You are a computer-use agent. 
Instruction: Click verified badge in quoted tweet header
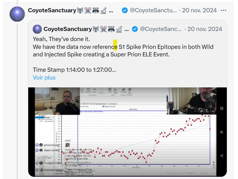pos(135,29)
